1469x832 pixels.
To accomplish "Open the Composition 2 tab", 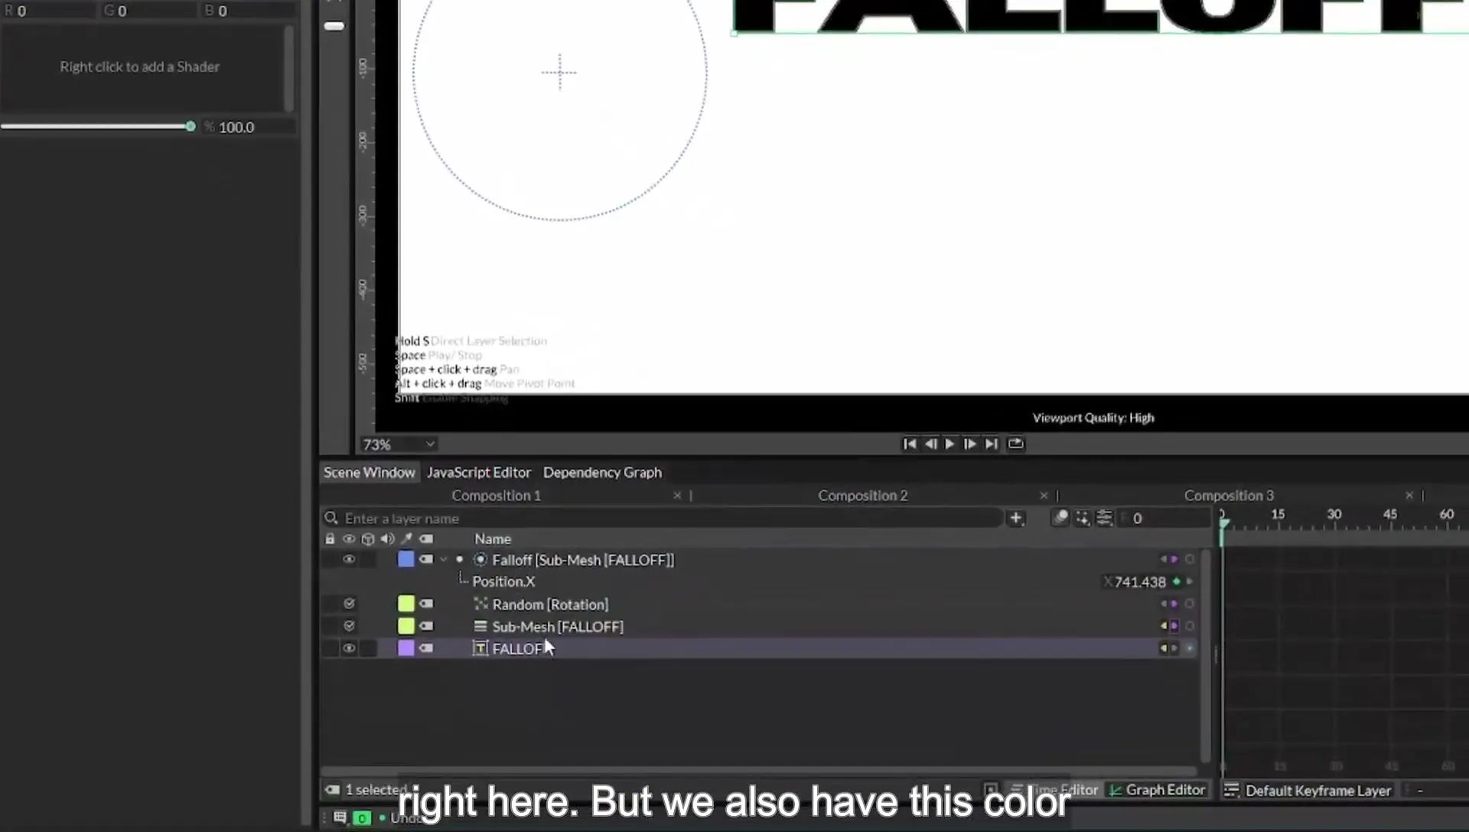I will [x=862, y=496].
